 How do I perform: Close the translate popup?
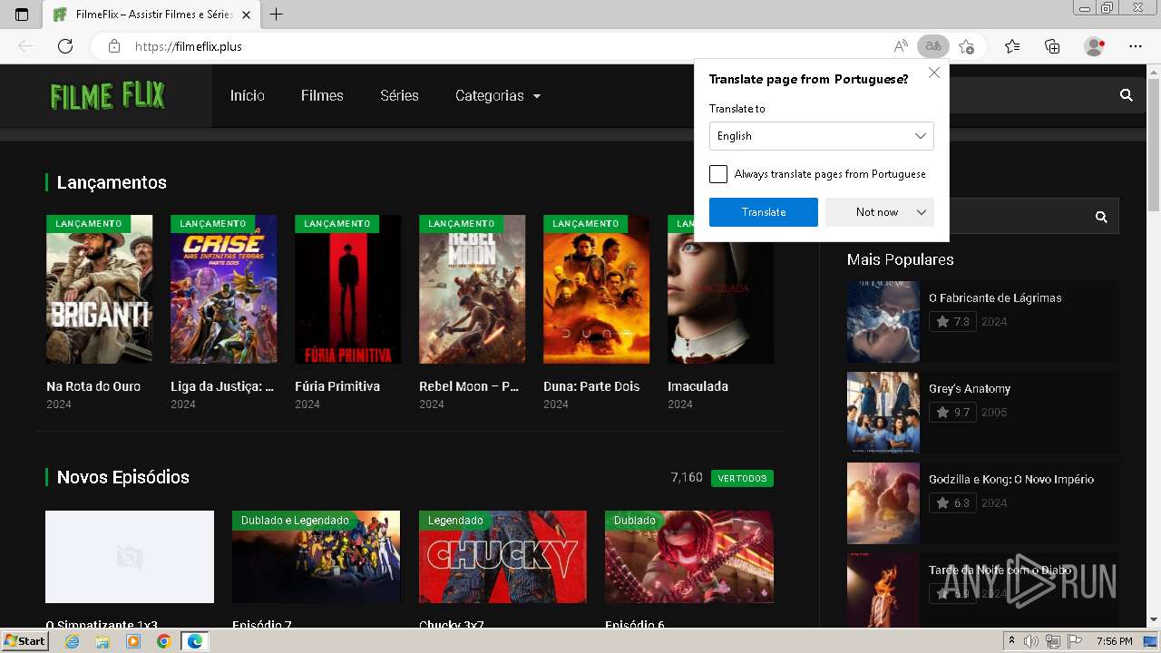point(934,73)
